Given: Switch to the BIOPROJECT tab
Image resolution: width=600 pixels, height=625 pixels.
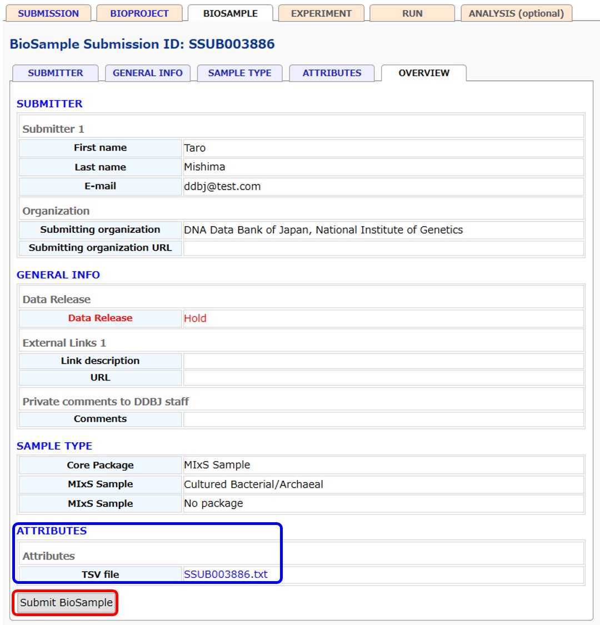Looking at the screenshot, I should pyautogui.click(x=139, y=13).
